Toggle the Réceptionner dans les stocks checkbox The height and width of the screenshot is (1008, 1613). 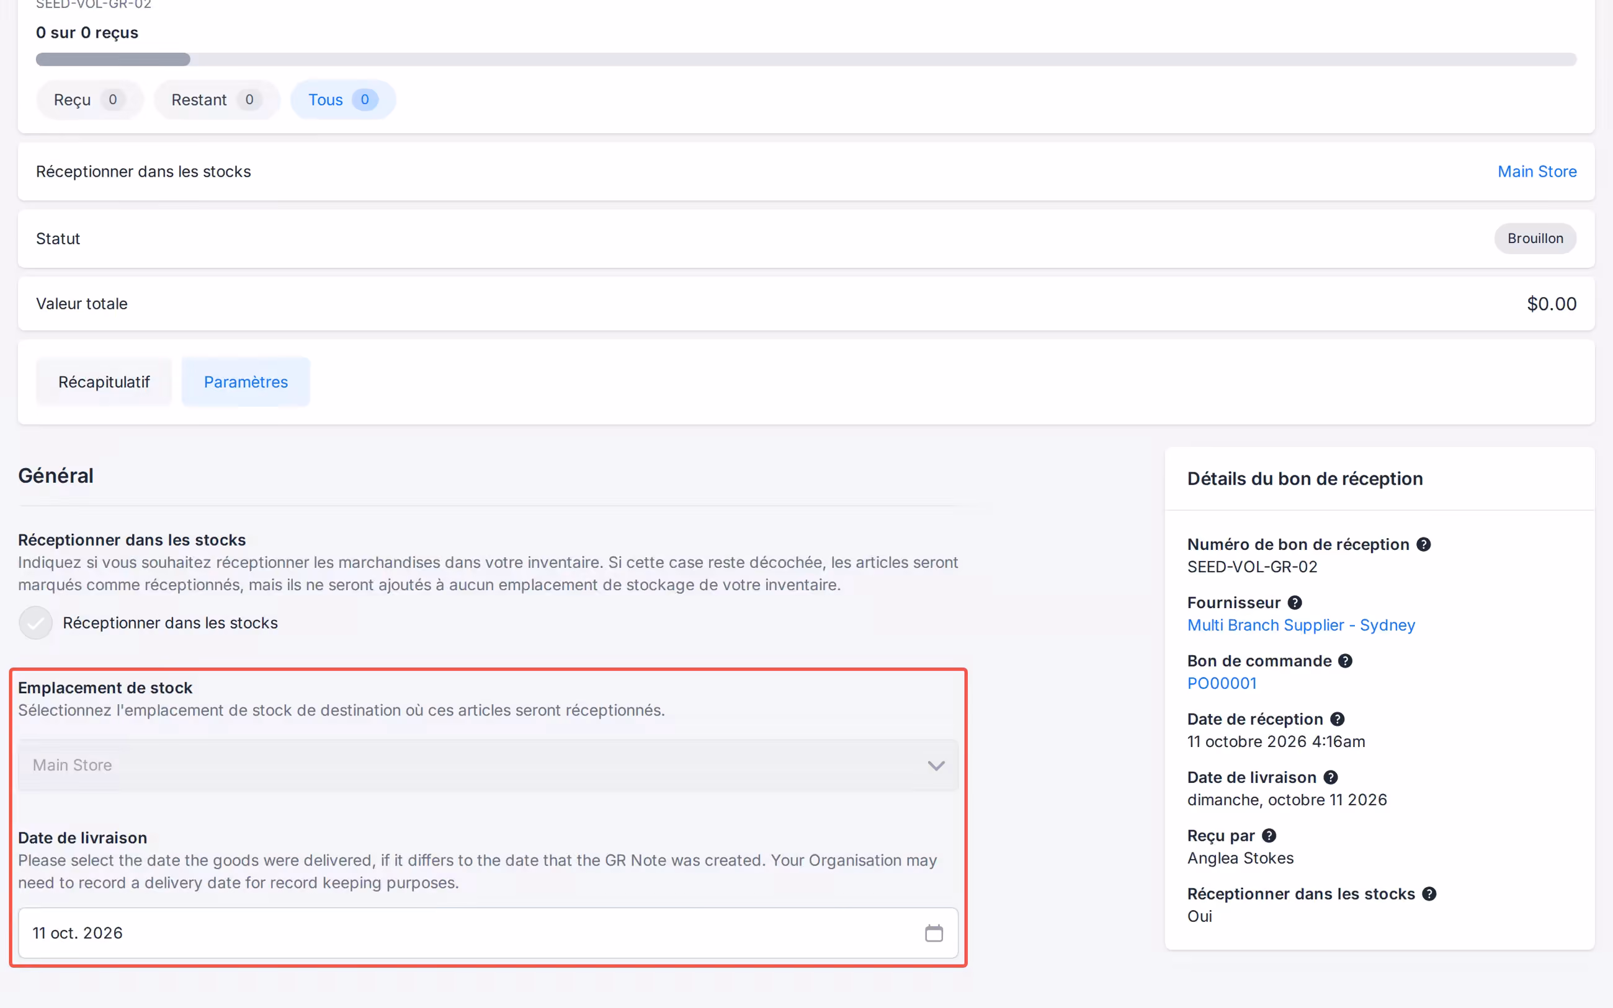35,622
